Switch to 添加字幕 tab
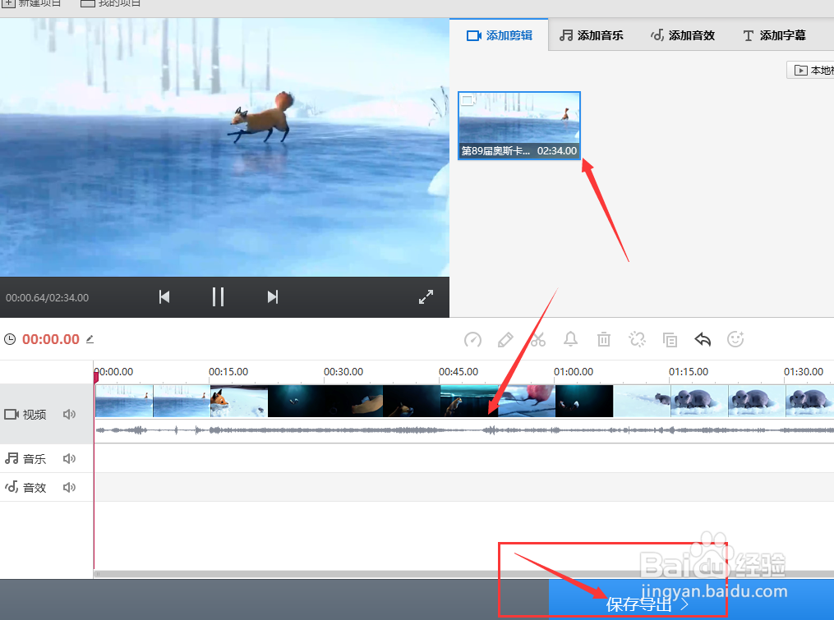The image size is (834, 620). coord(774,35)
